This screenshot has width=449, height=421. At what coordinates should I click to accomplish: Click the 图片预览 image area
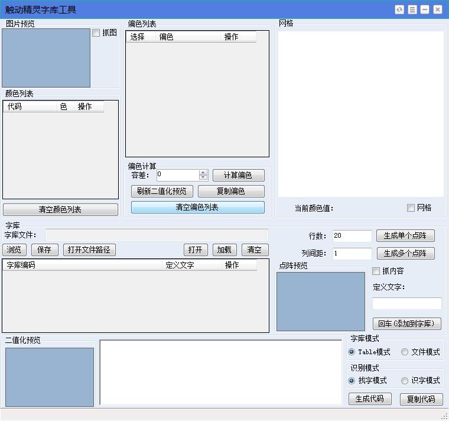pyautogui.click(x=46, y=58)
